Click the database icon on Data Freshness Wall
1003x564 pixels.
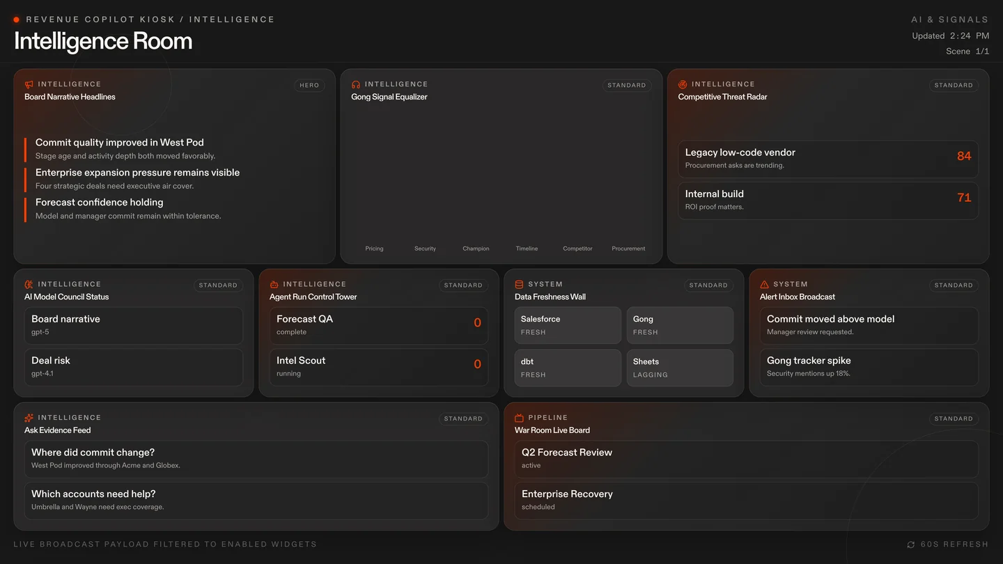click(x=519, y=284)
